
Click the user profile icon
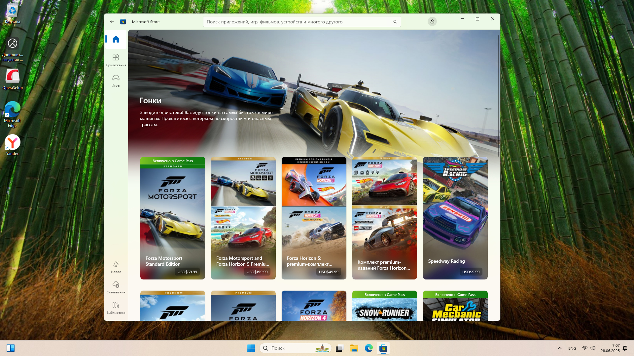click(x=432, y=22)
